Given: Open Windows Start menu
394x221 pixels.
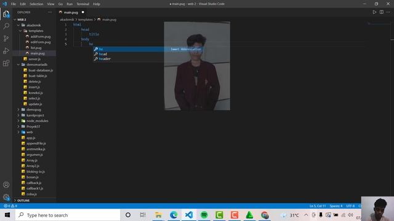Looking at the screenshot, I should pos(7,215).
